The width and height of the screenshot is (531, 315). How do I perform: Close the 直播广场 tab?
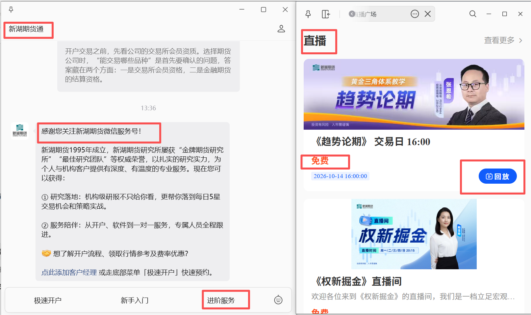428,14
